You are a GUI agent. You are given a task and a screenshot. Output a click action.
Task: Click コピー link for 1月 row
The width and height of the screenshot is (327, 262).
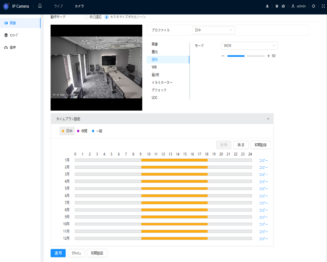point(263,160)
